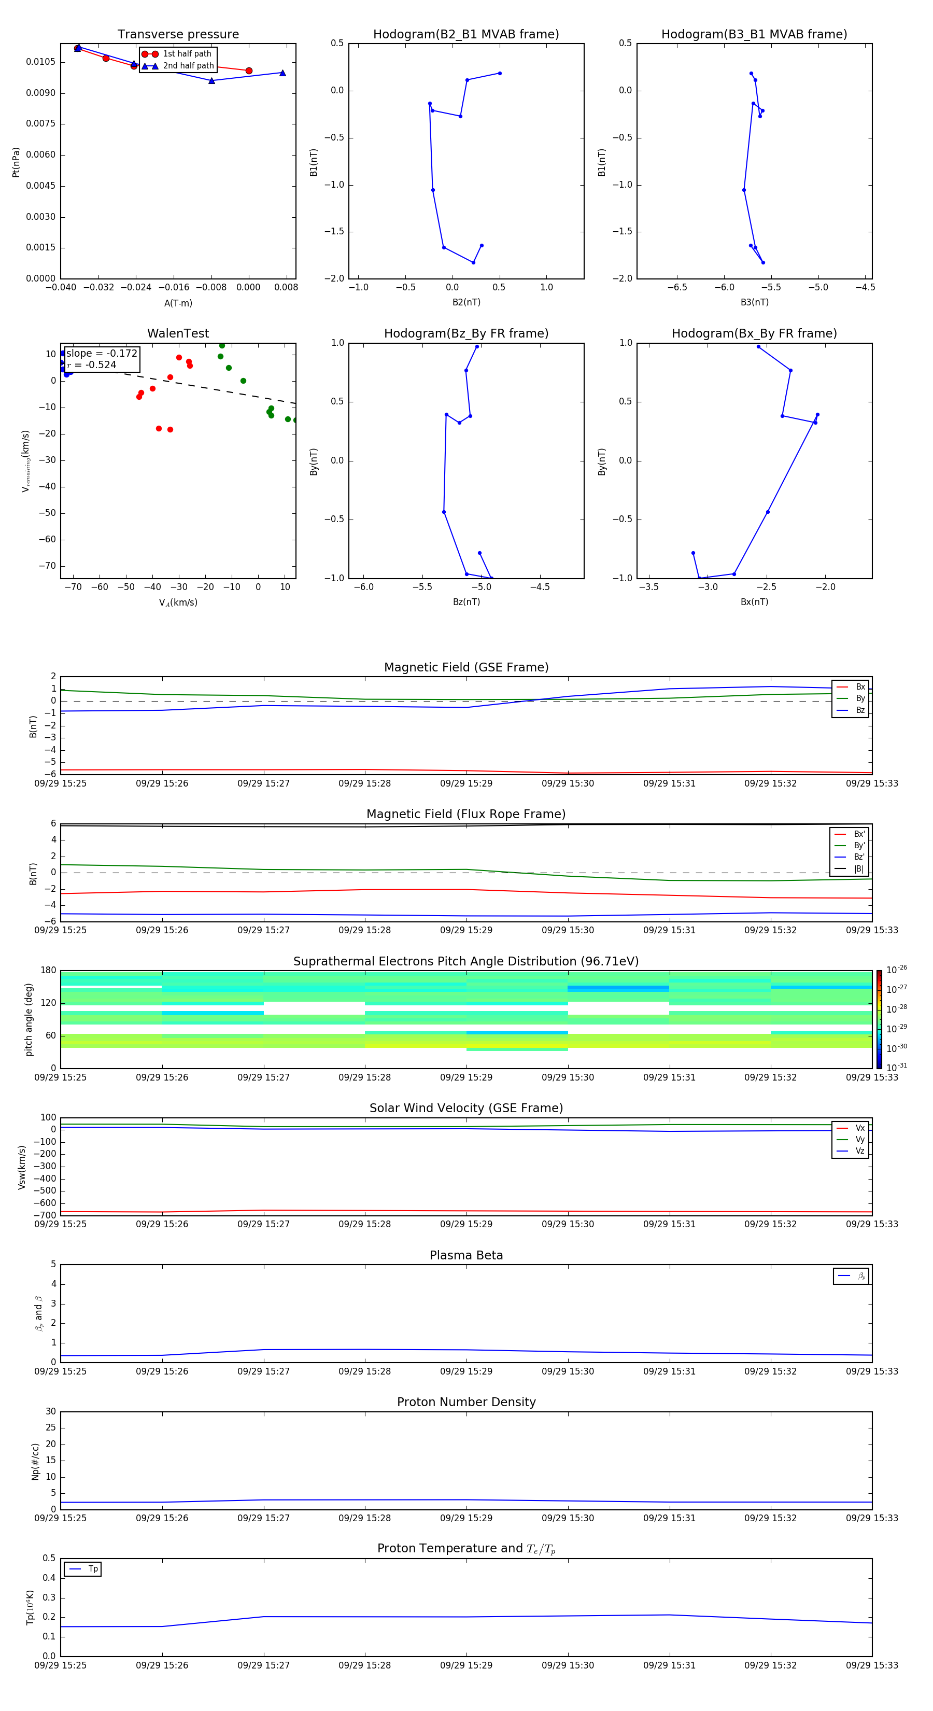Screen dimensions: 933x1711
Task: Click the 'WalenTest' plot title
Action: [x=178, y=333]
